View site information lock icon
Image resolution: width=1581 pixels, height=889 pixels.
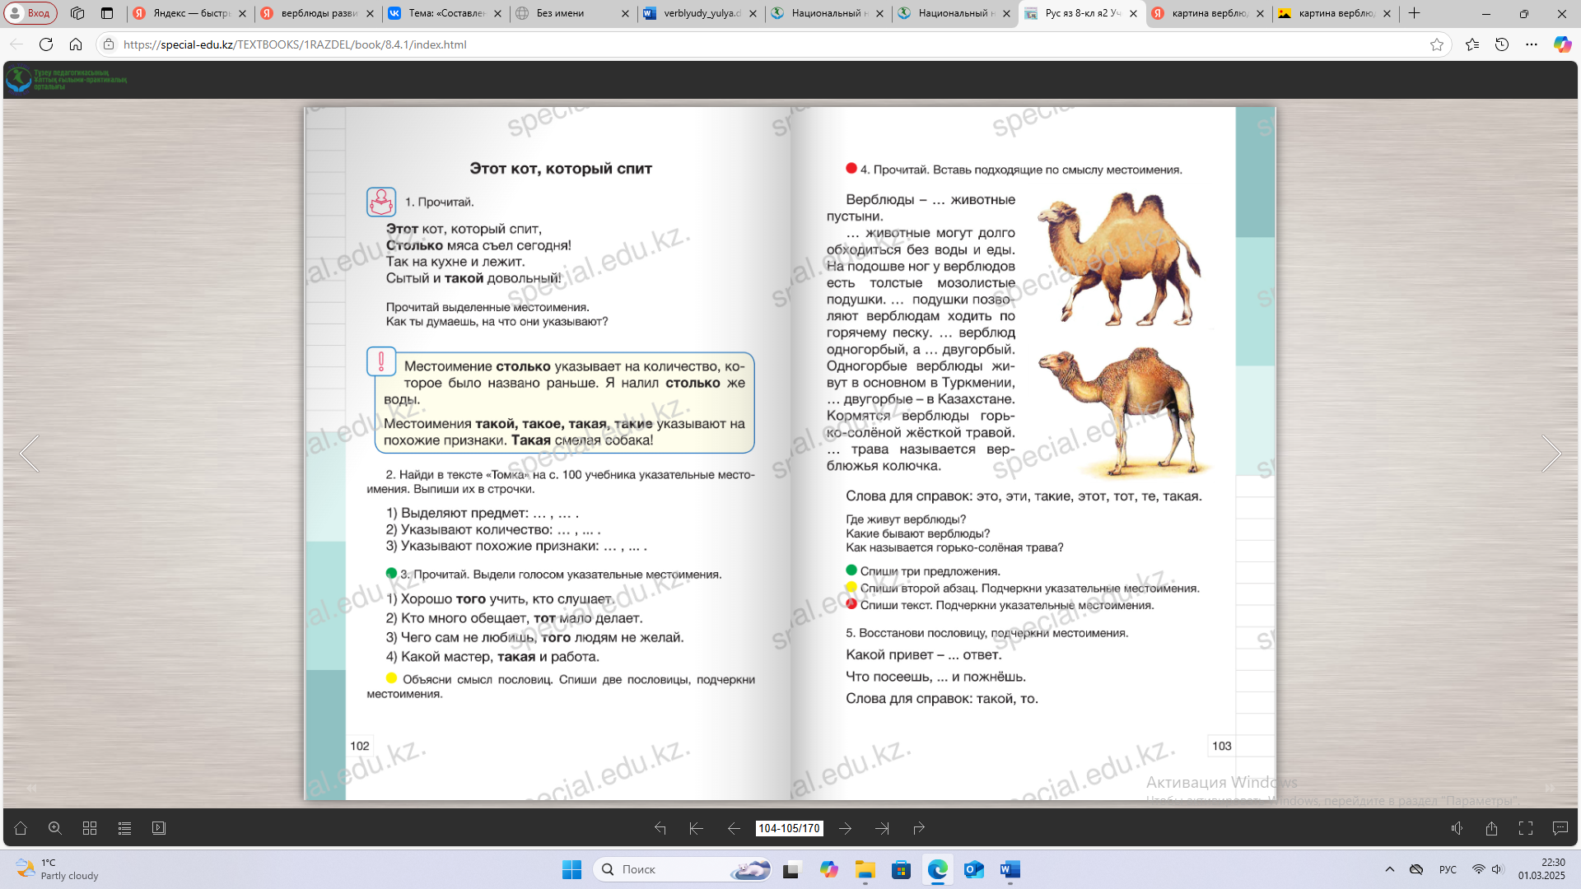[109, 44]
